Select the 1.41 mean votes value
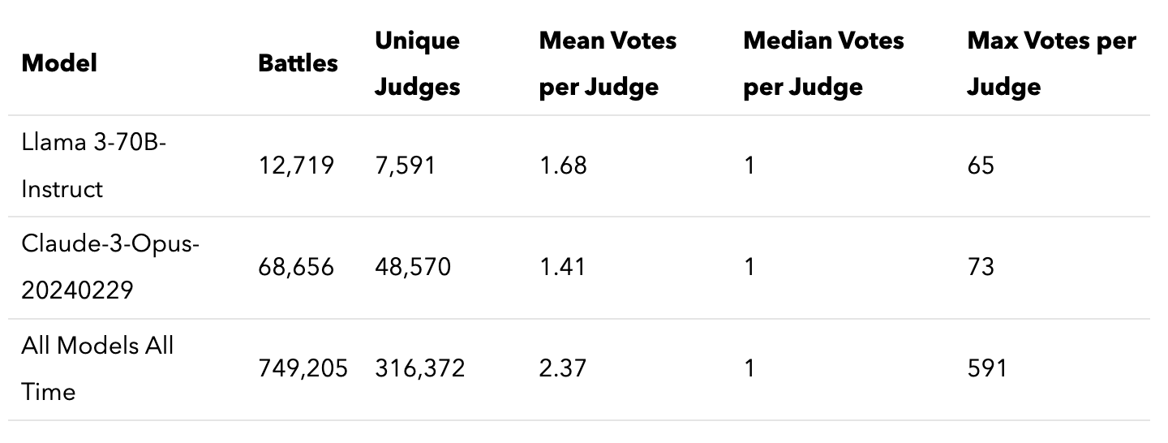Image resolution: width=1168 pixels, height=443 pixels. (x=562, y=268)
